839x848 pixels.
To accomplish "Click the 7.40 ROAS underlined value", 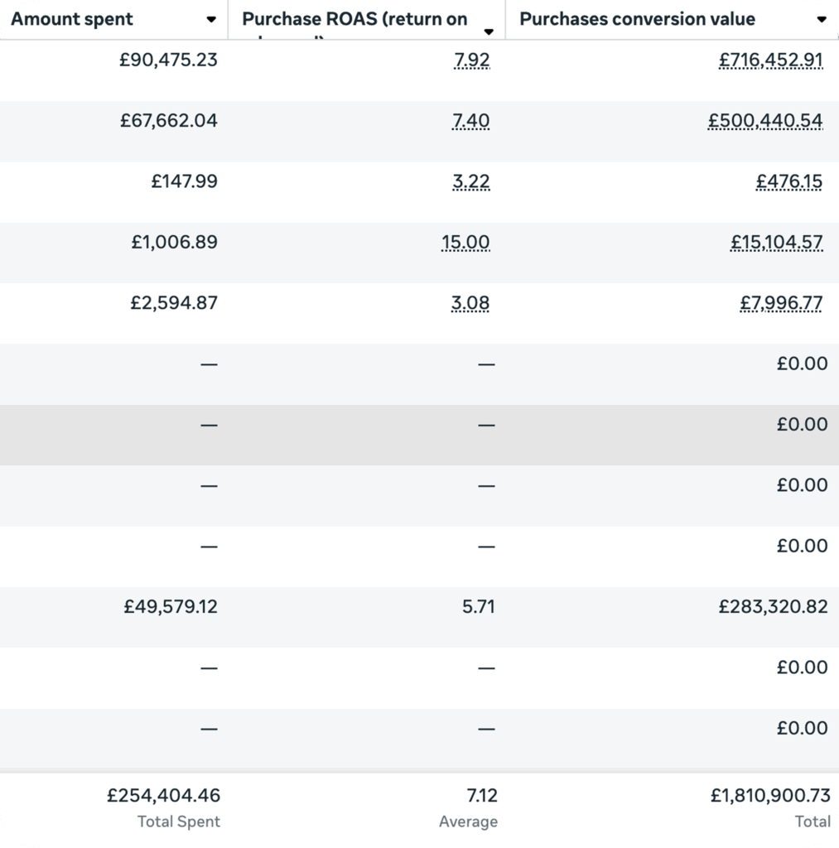I will point(470,120).
